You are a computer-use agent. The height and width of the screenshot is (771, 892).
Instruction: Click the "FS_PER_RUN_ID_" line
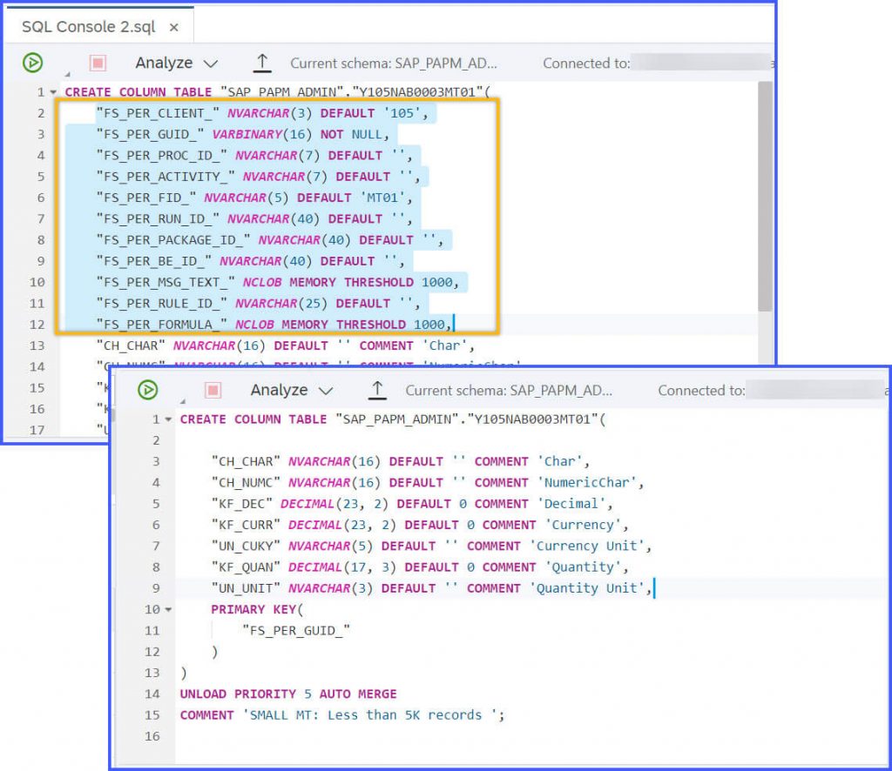254,218
